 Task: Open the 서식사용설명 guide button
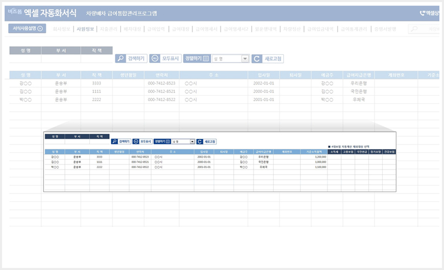click(x=27, y=28)
